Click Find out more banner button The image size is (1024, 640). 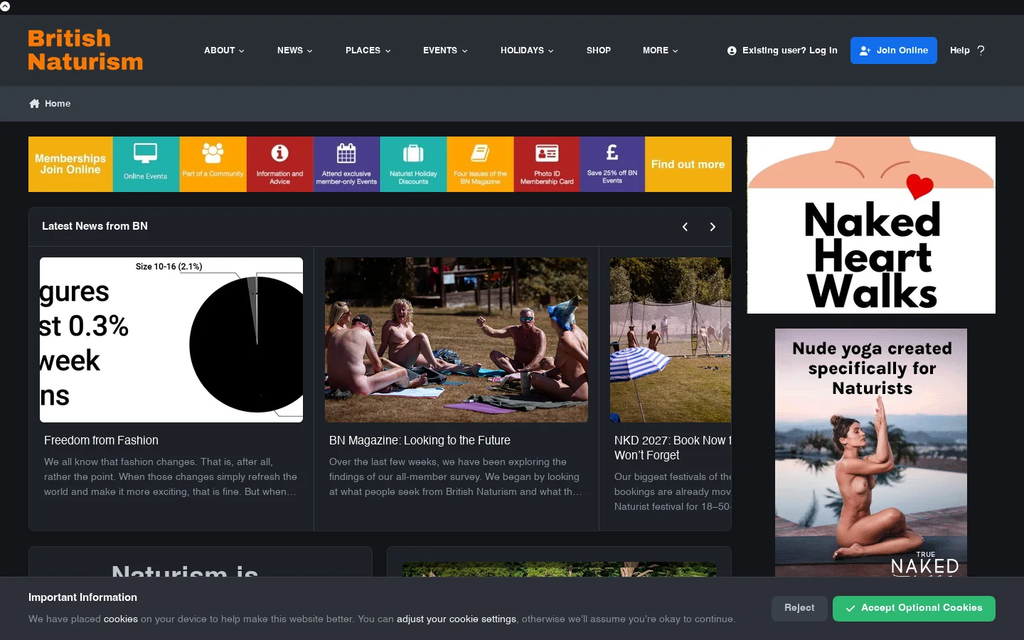click(x=688, y=164)
